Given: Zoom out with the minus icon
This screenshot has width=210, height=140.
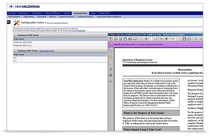Looking at the screenshot, I should (162, 39).
